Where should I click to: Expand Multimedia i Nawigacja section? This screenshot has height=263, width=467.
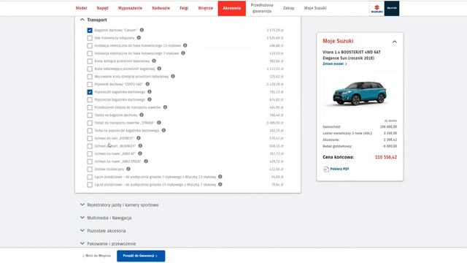82,218
